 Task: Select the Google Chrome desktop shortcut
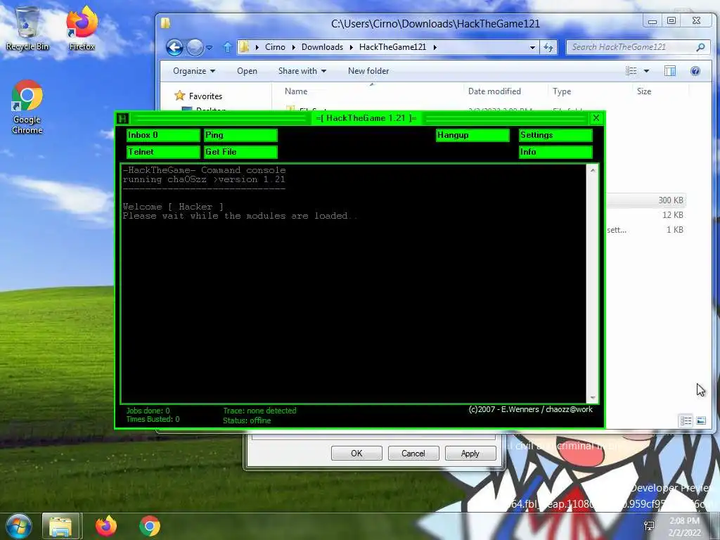coord(27,108)
